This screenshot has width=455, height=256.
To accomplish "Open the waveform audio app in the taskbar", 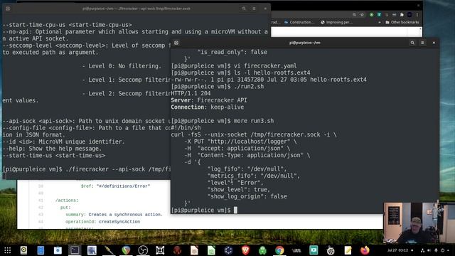I will 296,250.
